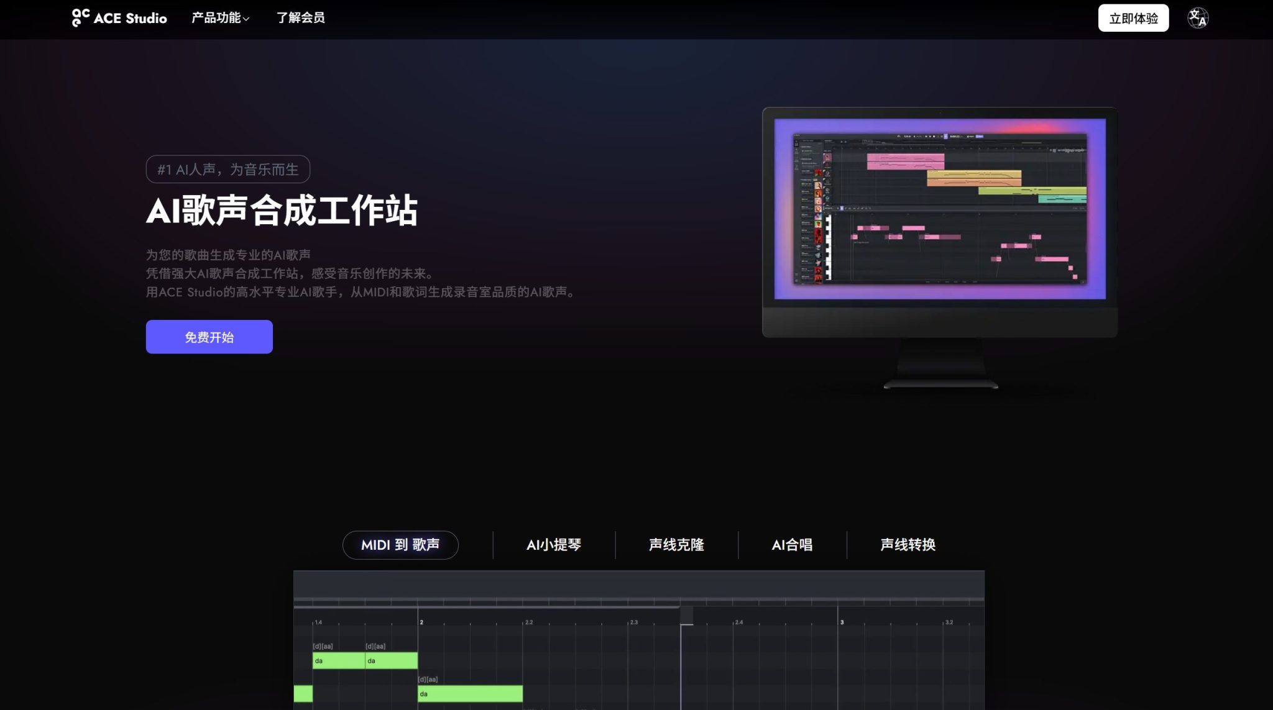Viewport: 1273px width, 710px height.
Task: Click the purple 免费开始 button
Action: point(209,337)
